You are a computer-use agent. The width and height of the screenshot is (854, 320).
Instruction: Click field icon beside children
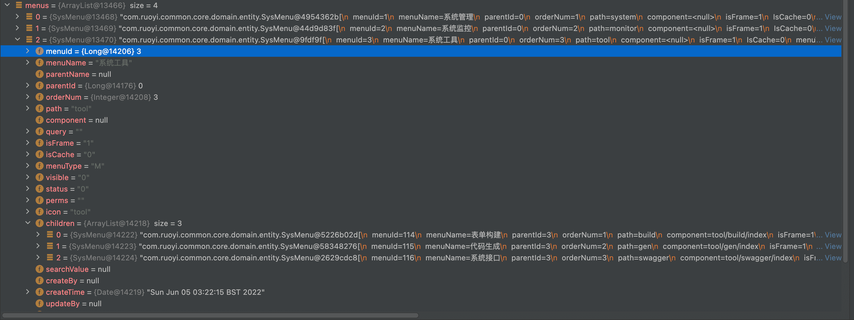pos(39,223)
